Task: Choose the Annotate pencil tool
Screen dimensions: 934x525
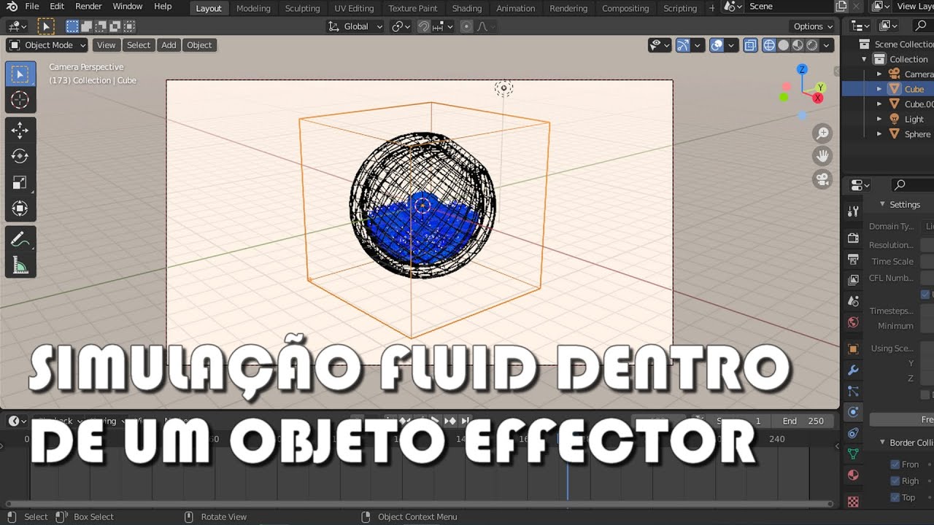Action: click(20, 238)
